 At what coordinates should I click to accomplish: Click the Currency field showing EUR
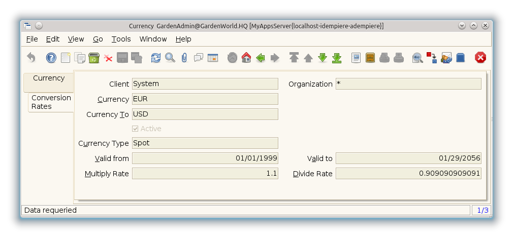[205, 99]
